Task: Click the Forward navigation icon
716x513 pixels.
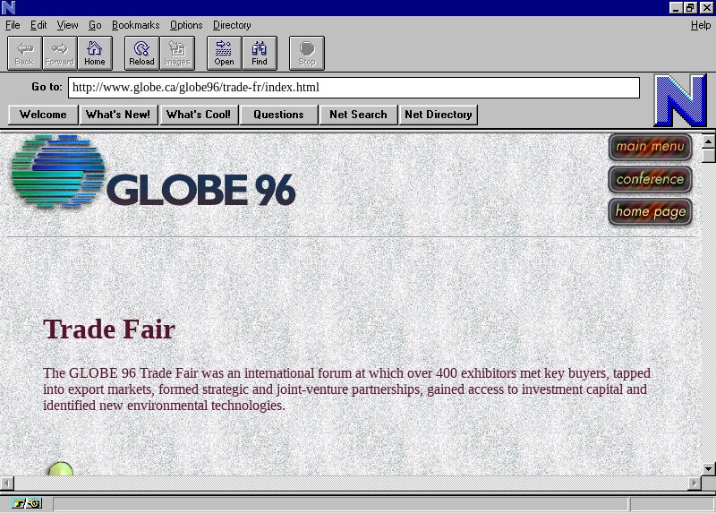Action: point(60,54)
